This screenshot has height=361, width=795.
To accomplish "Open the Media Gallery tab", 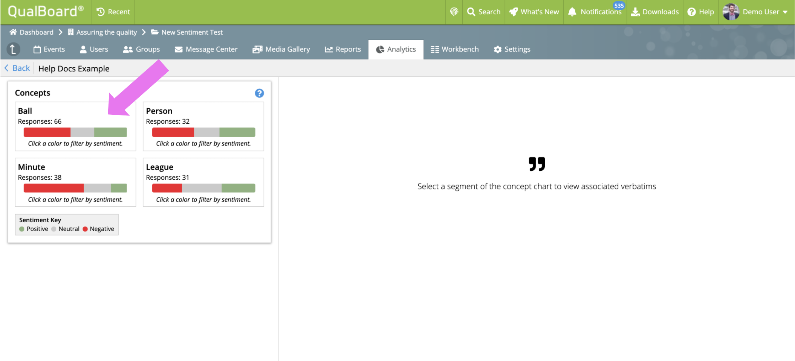I will [x=281, y=49].
